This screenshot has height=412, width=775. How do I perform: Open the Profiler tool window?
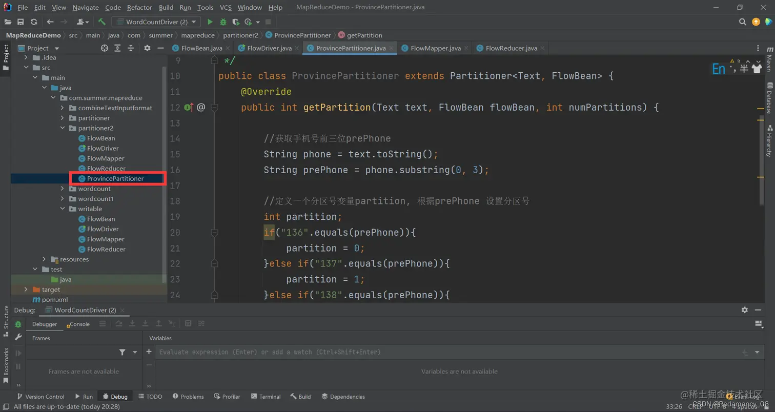(227, 397)
